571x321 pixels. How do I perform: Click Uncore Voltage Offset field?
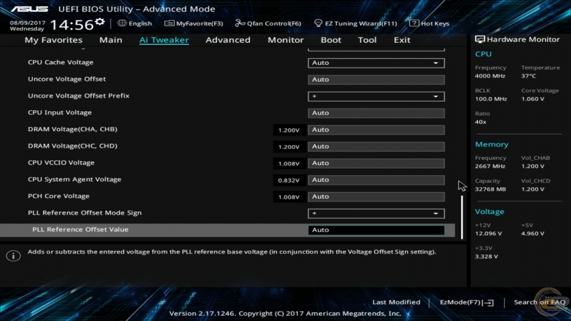(376, 80)
